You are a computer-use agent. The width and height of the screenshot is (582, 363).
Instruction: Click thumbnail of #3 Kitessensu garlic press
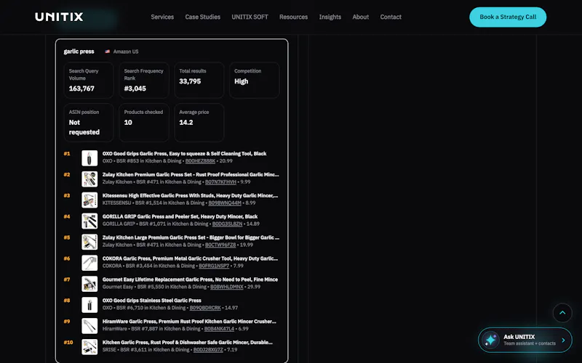[89, 200]
